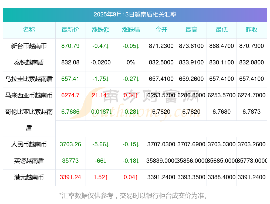The width and height of the screenshot is (270, 204).
Task: Click the change percent -0.27↓
Action: point(131,79)
